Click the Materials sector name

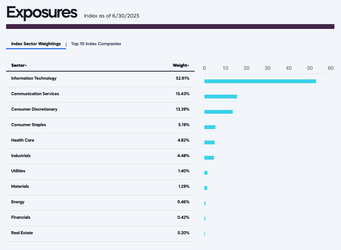click(20, 187)
